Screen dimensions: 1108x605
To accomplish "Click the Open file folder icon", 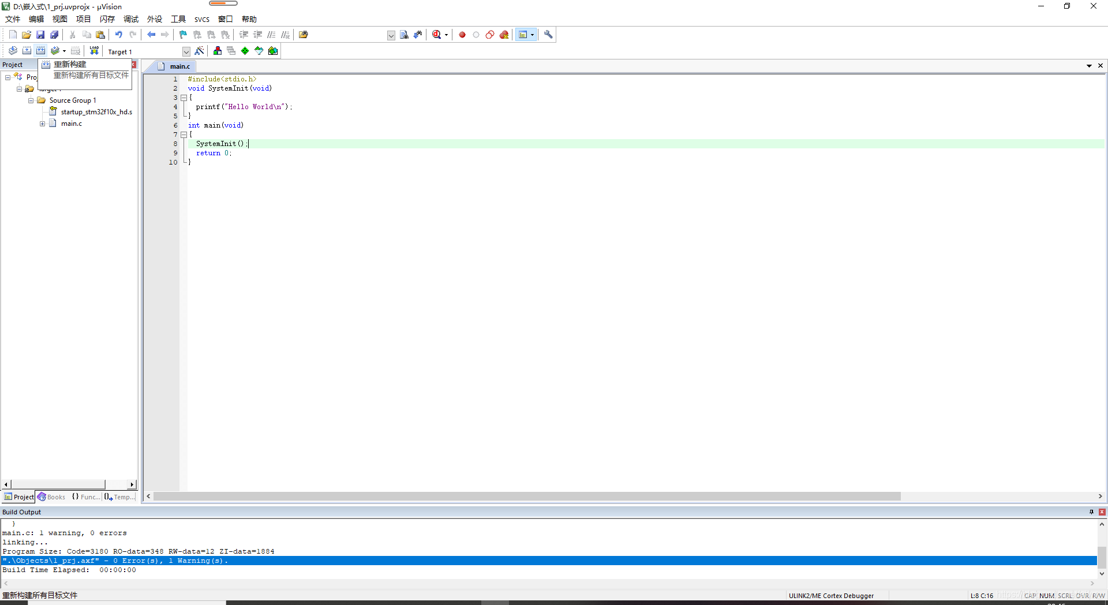I will pyautogui.click(x=27, y=35).
